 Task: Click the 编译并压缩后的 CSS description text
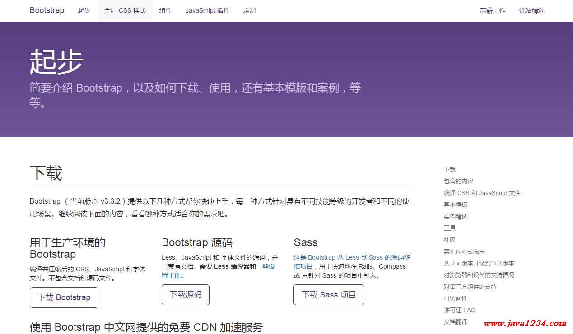88,274
